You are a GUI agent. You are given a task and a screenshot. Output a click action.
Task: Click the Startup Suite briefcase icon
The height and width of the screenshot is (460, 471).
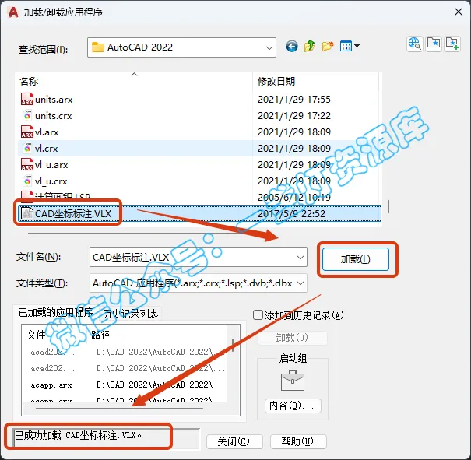pos(293,381)
